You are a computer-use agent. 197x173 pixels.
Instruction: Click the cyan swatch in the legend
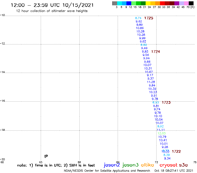pos(120,3)
